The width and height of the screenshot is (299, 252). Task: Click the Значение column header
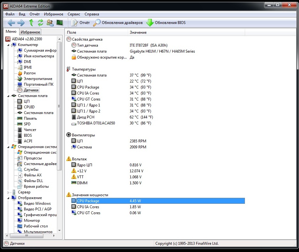point(138,32)
